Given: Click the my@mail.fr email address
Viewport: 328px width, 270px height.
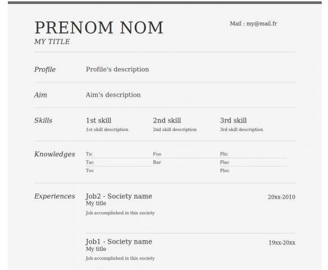Looking at the screenshot, I should pyautogui.click(x=262, y=24).
